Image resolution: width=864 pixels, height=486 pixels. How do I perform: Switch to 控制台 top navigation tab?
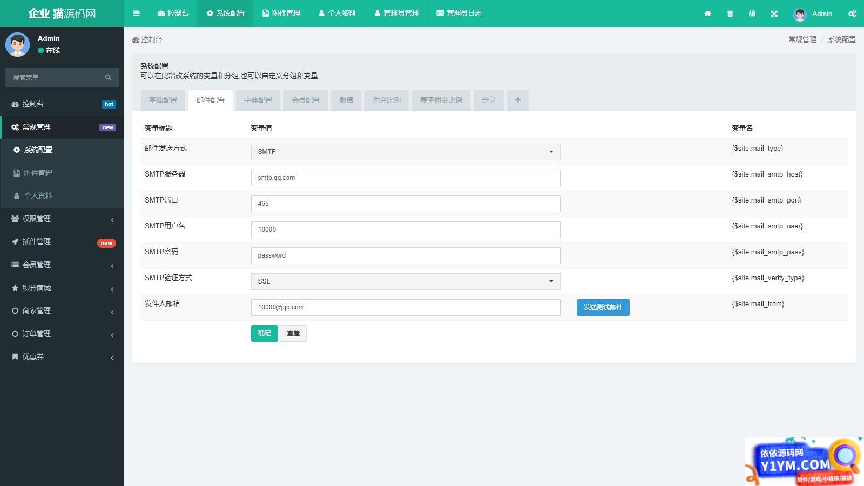[x=173, y=13]
